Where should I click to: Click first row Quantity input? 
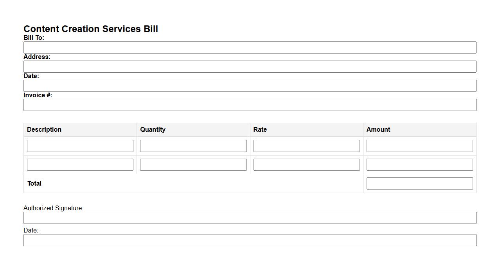[x=193, y=146]
